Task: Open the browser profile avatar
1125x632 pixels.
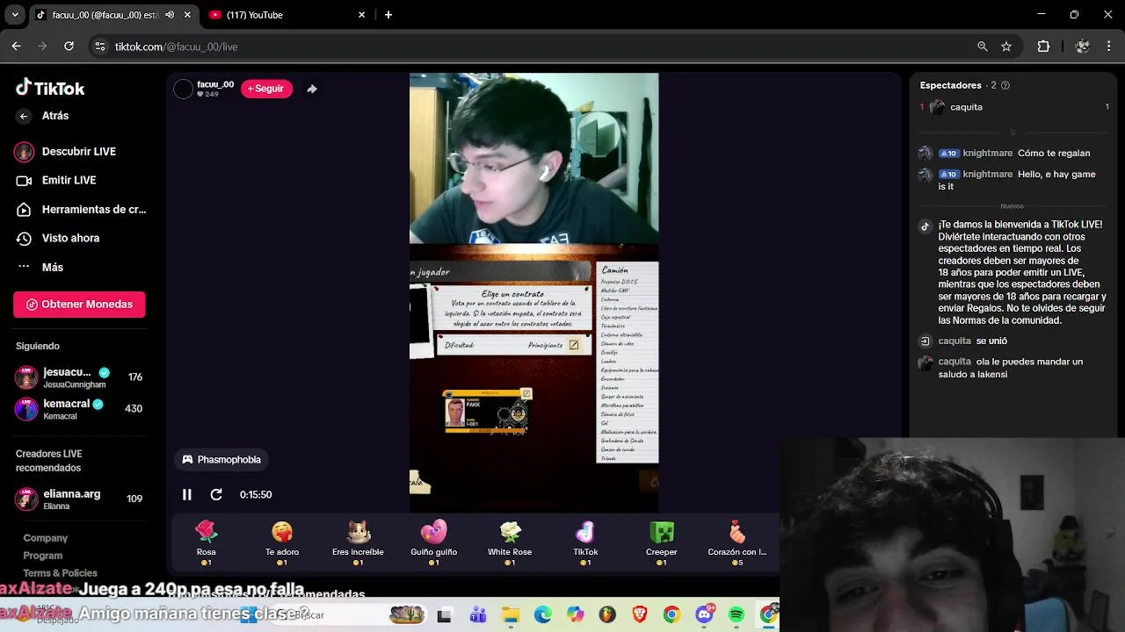Action: point(1082,47)
